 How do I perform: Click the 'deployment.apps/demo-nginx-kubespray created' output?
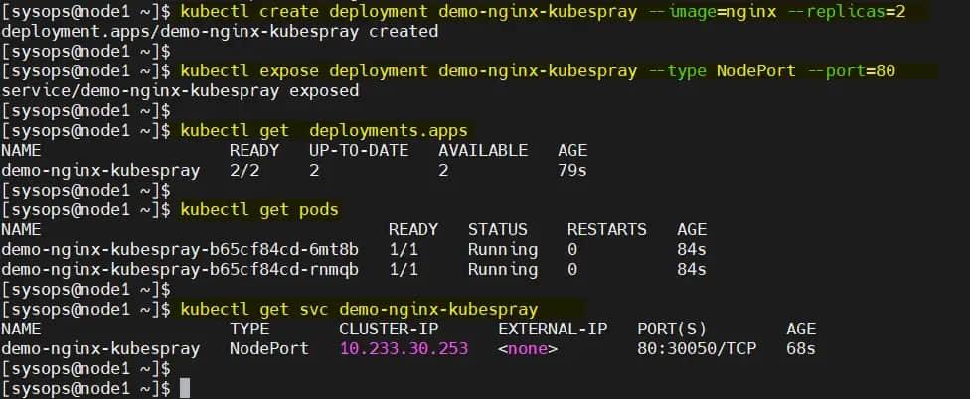pyautogui.click(x=220, y=31)
